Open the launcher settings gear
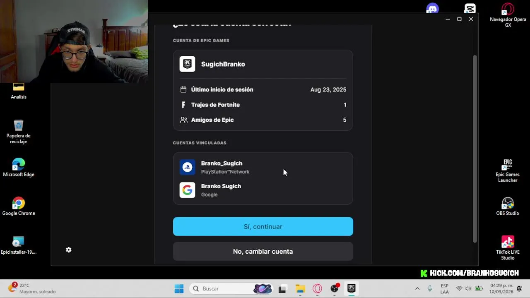The width and height of the screenshot is (530, 298). (69, 250)
